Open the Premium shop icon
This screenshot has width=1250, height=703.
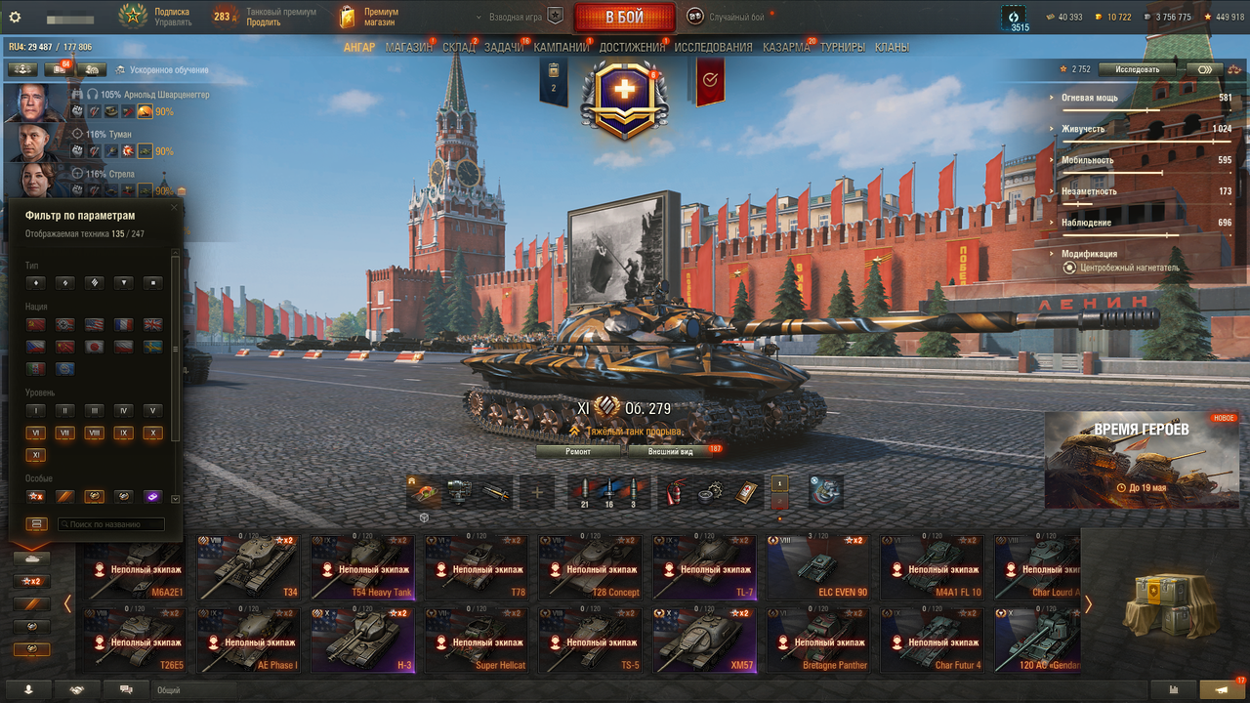348,17
